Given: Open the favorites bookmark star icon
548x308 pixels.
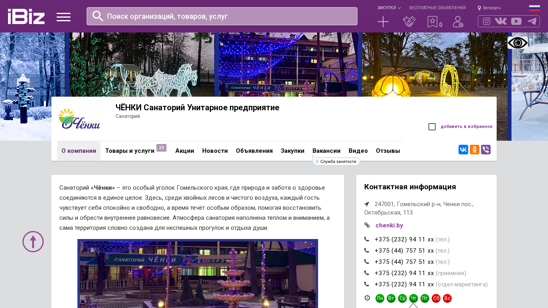Looking at the screenshot, I should [x=432, y=22].
